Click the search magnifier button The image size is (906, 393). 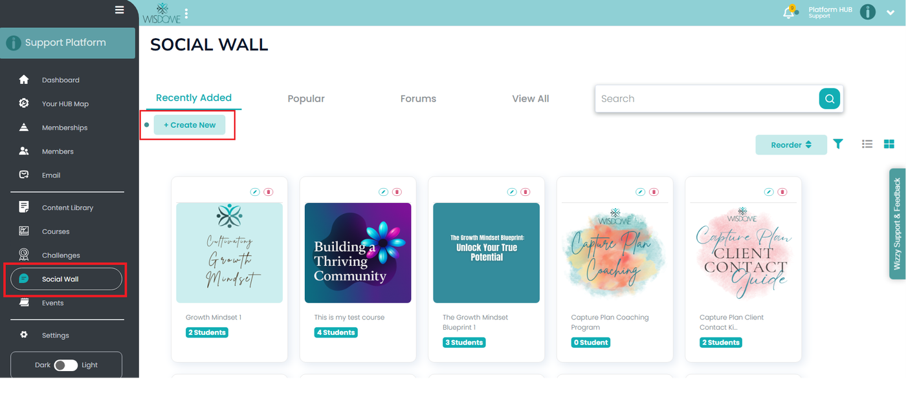pyautogui.click(x=829, y=99)
